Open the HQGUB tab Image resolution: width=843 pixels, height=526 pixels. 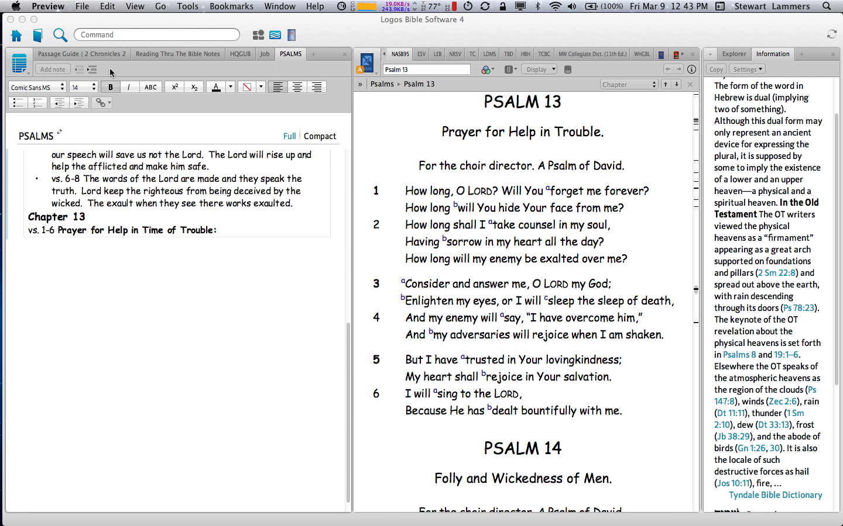pos(240,54)
